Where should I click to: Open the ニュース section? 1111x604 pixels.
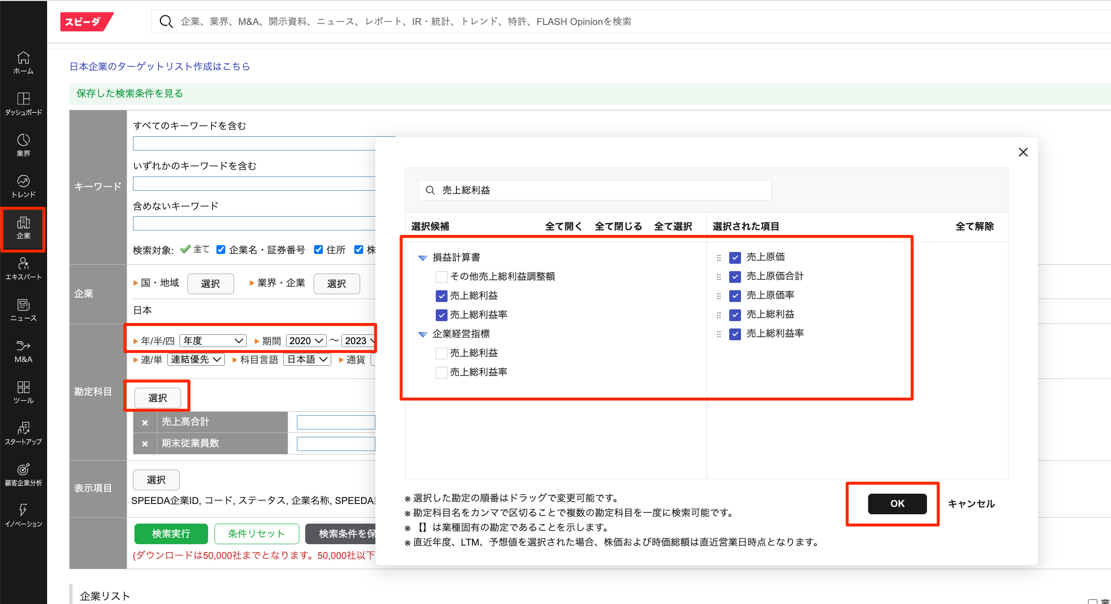[23, 309]
